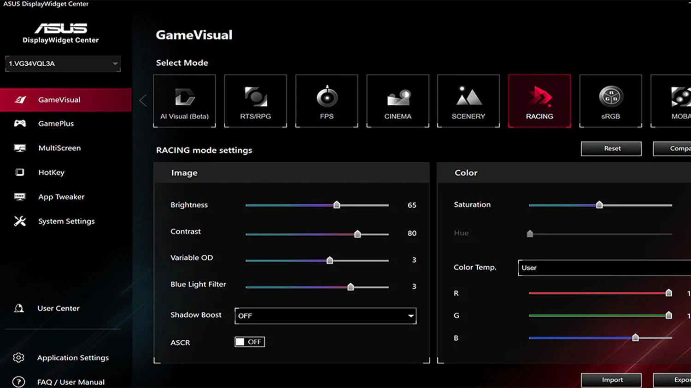Open the System Settings menu label
The image size is (691, 388).
[x=66, y=221]
